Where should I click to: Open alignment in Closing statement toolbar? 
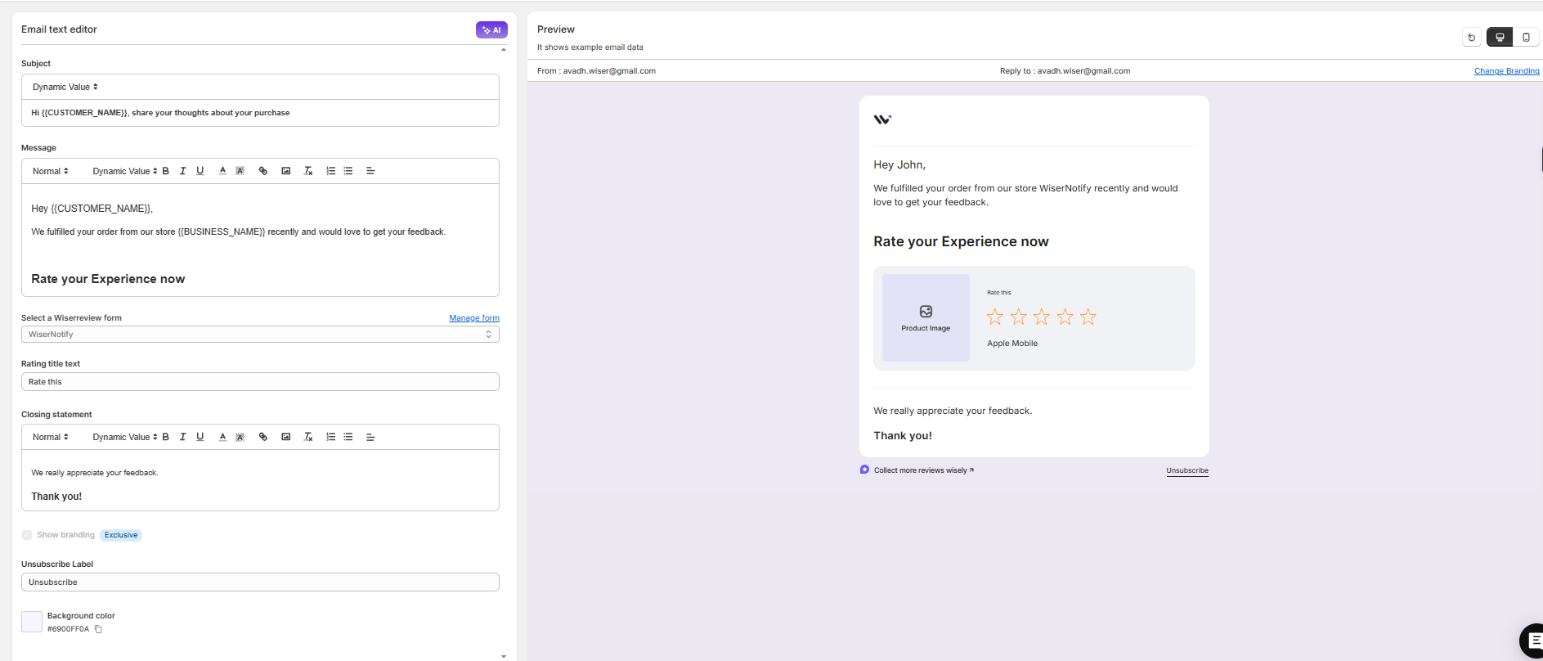point(370,437)
